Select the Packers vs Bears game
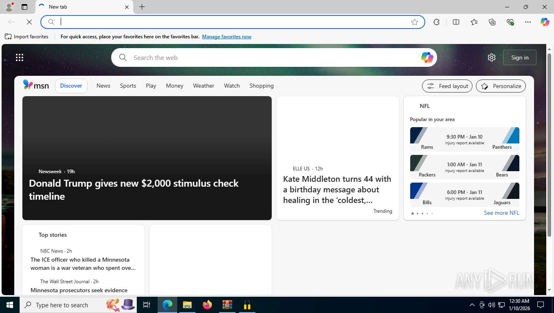Image resolution: width=554 pixels, height=313 pixels. point(464,167)
